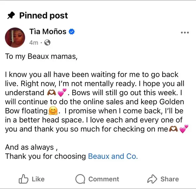Click the 'Pinned post' heading text
This screenshot has width=196, height=189.
(43, 16)
